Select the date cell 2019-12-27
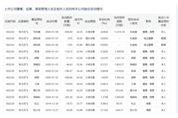This screenshot has width=178, height=118. [52, 110]
